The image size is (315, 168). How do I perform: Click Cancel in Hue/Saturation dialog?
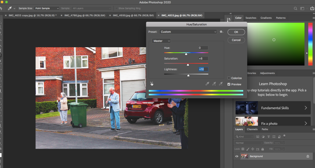point(236,40)
